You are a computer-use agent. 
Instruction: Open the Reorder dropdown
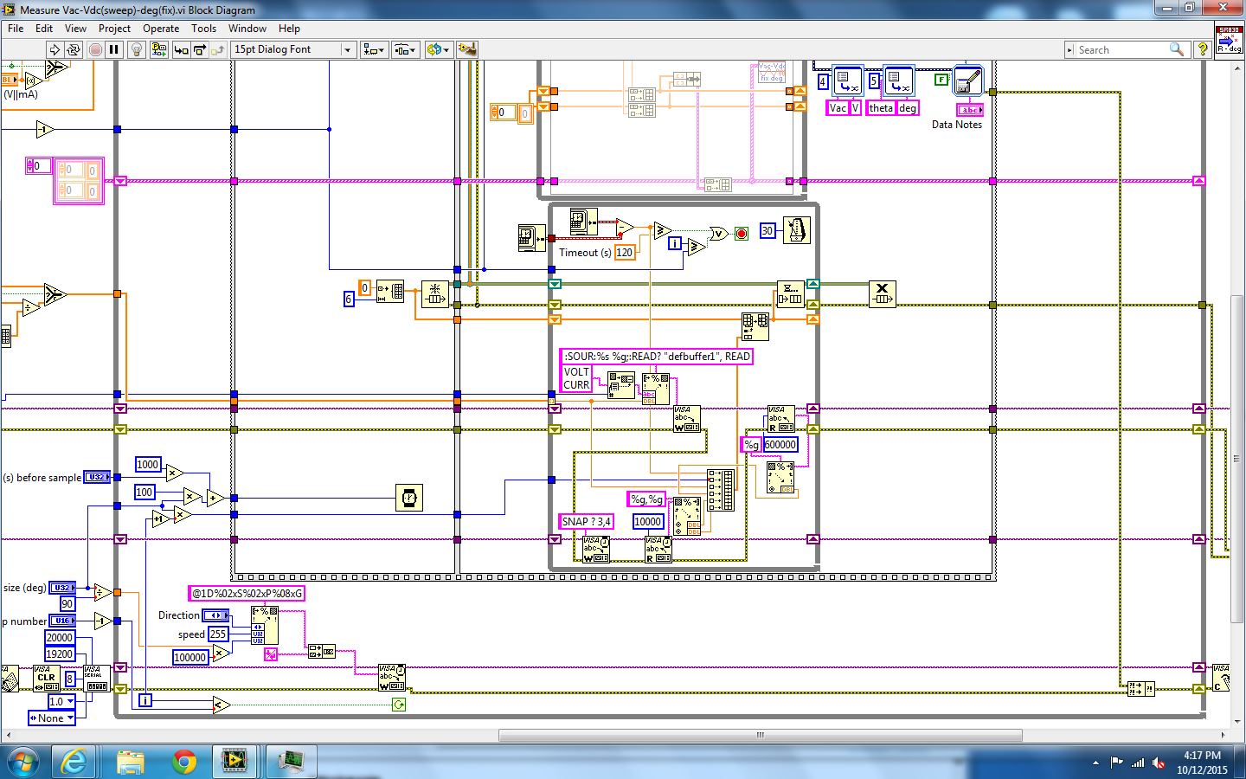(438, 49)
